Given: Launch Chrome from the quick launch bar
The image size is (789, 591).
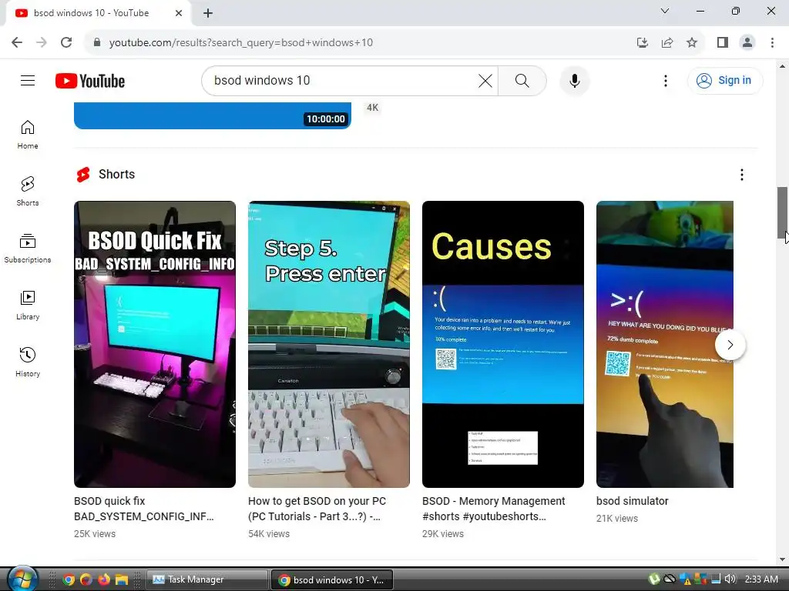Looking at the screenshot, I should coord(69,579).
